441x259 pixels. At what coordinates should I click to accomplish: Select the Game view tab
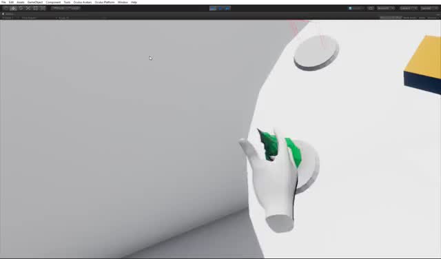pos(9,14)
